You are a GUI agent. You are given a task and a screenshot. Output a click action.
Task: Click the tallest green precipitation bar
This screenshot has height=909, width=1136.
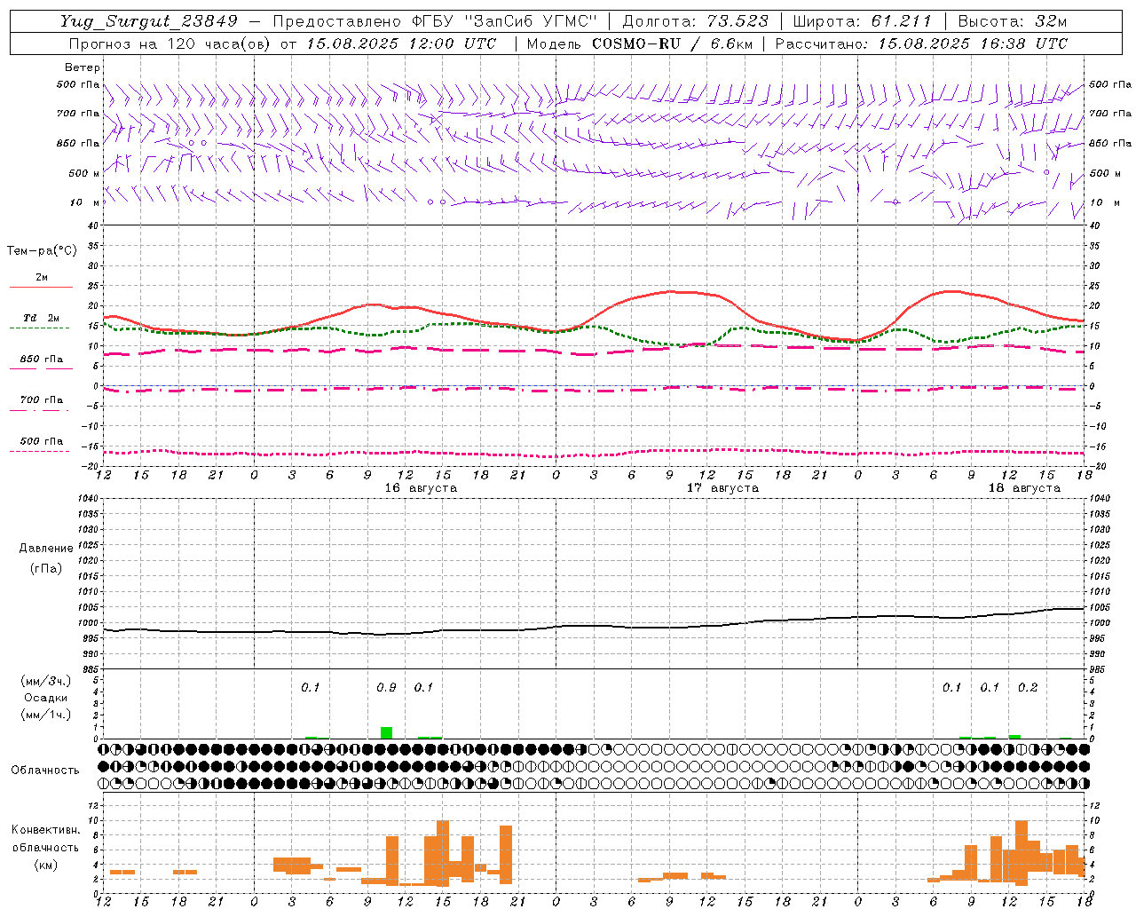click(386, 733)
